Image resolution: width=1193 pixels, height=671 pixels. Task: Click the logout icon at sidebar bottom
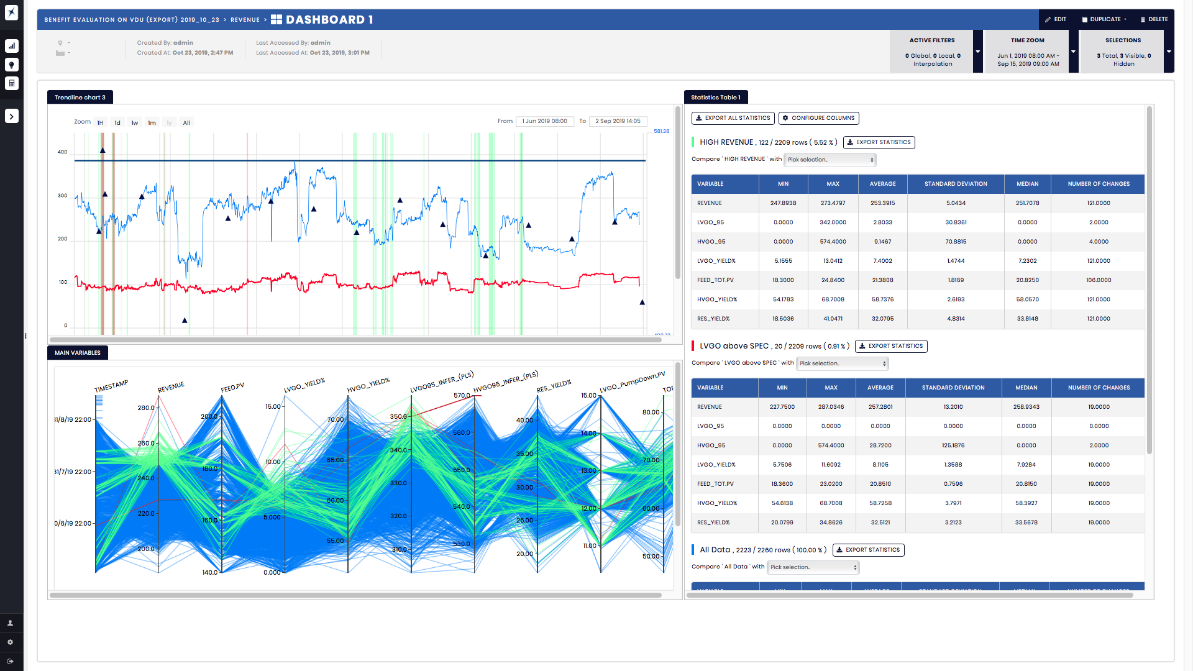11,662
